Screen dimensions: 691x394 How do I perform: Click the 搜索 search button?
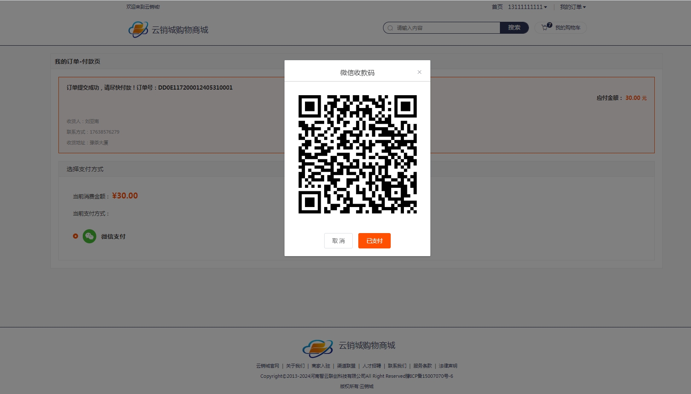click(x=514, y=28)
